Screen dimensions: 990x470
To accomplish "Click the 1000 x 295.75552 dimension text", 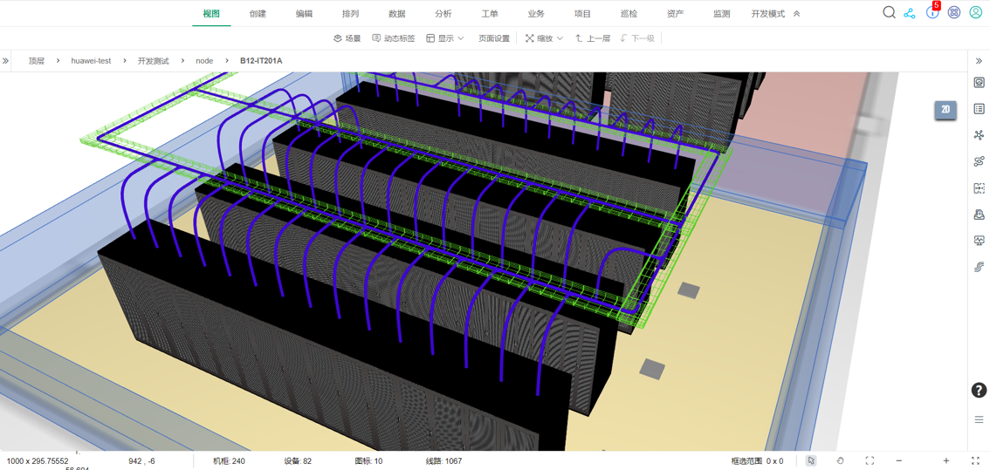I will click(38, 461).
